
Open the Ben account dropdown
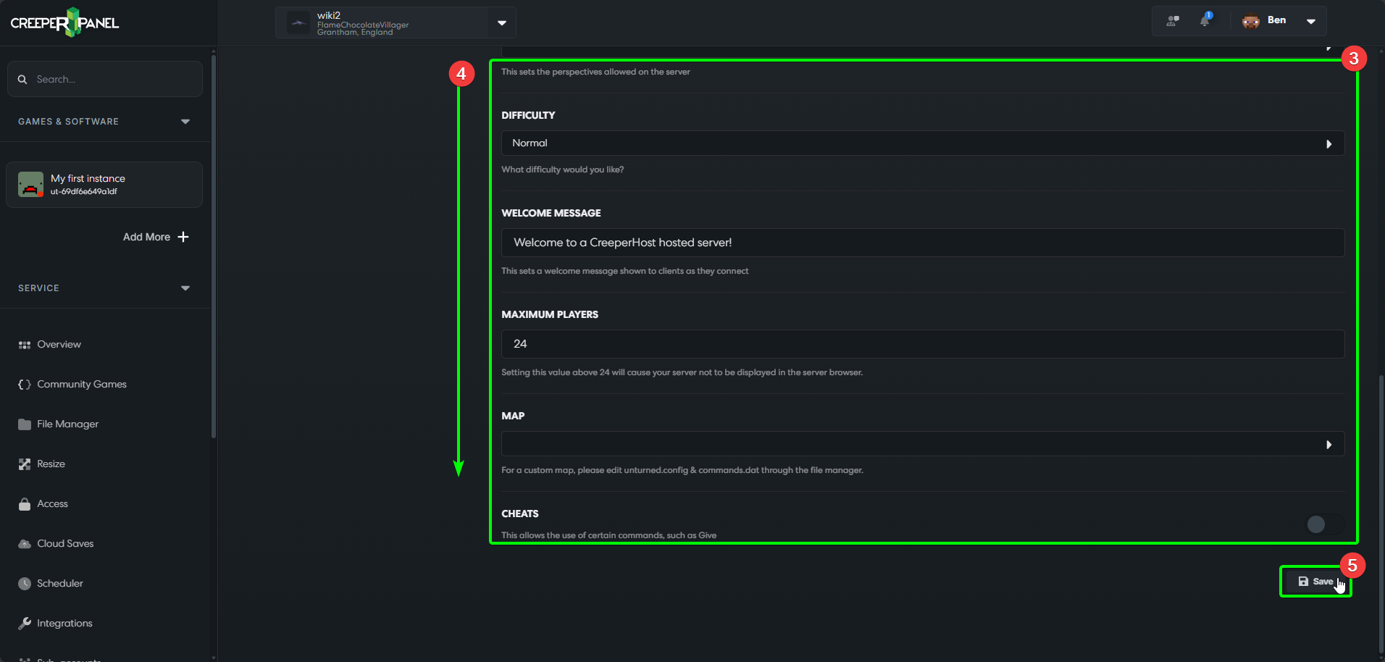[1311, 20]
